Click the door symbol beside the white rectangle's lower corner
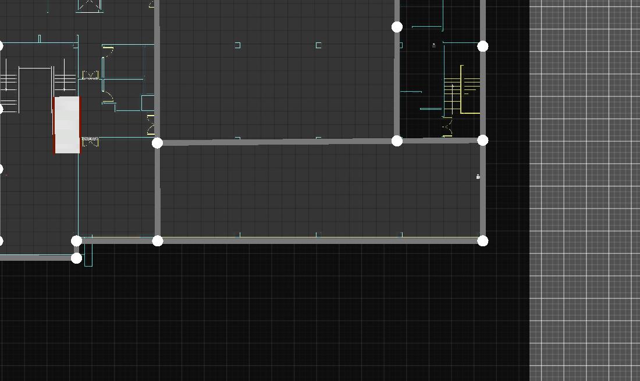 pyautogui.click(x=90, y=141)
